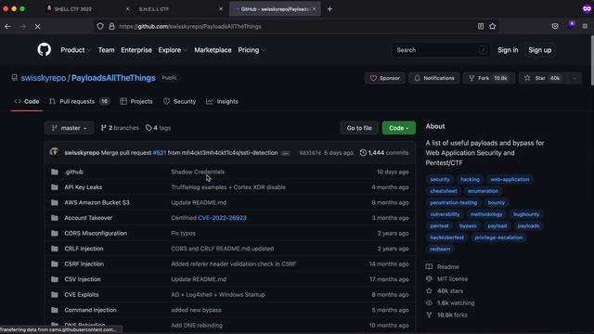Expand commit message ellipsis button

click(x=285, y=153)
